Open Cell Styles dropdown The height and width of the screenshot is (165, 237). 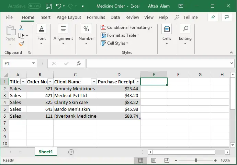tap(114, 43)
